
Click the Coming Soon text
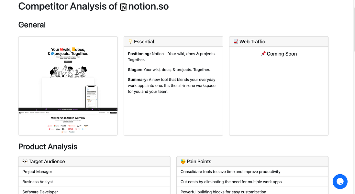tap(282, 54)
